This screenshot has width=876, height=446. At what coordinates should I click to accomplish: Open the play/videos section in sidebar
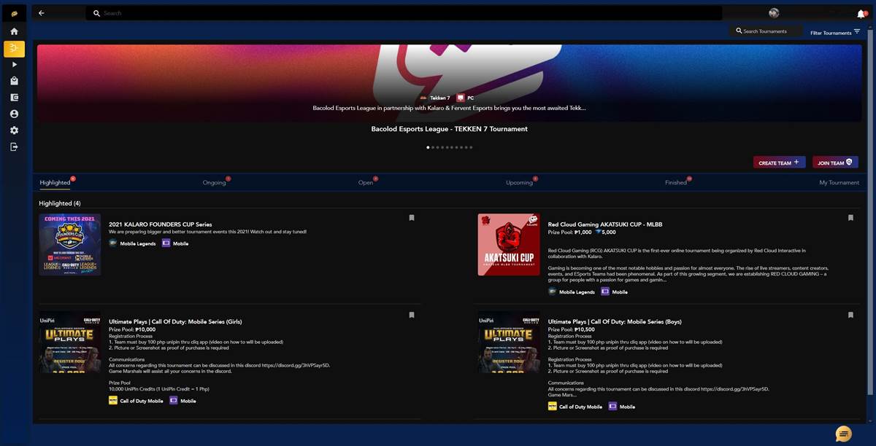[x=14, y=65]
